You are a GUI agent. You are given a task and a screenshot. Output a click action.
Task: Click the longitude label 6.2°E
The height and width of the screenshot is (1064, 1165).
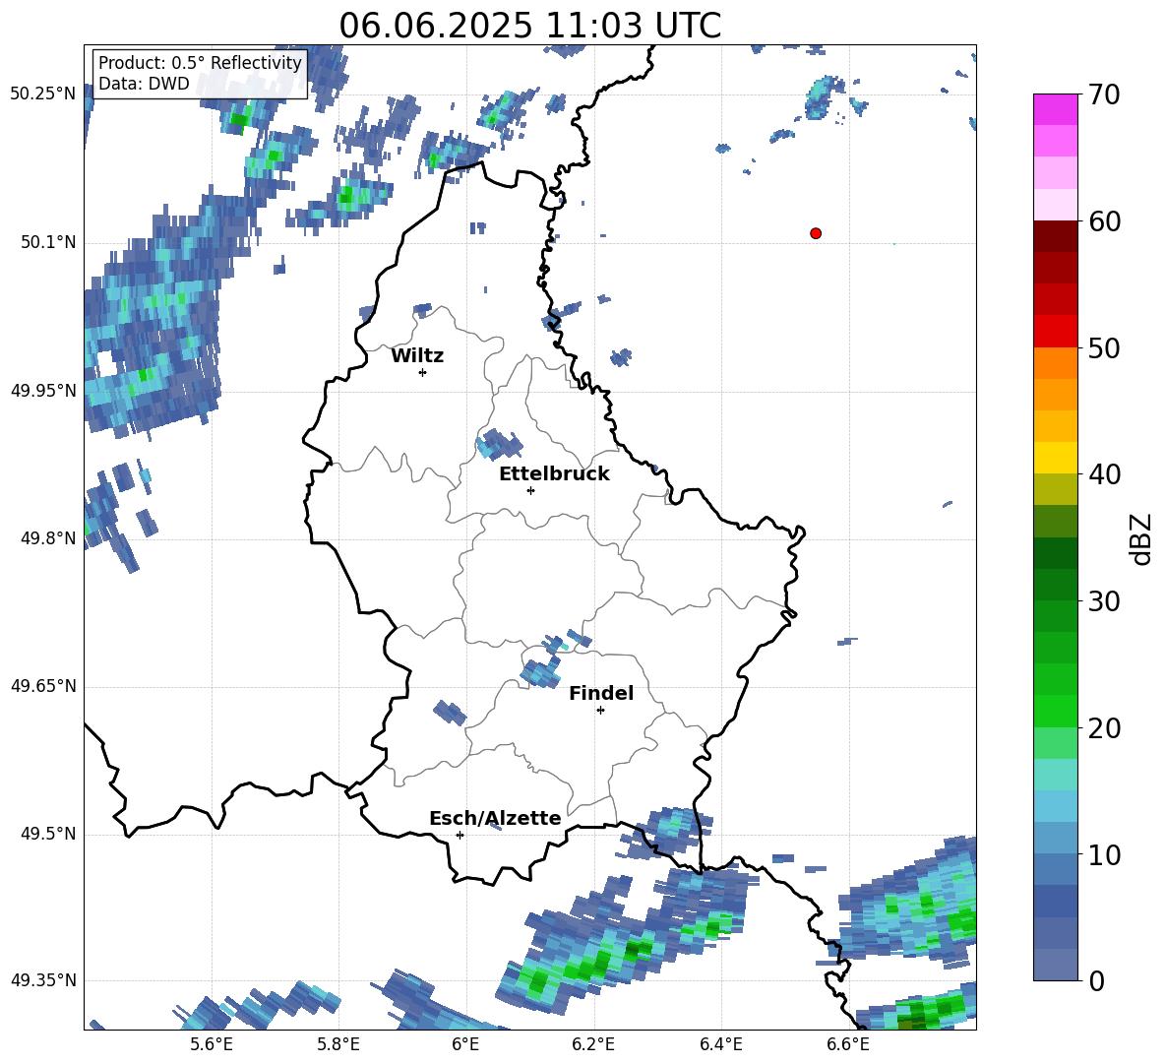click(x=593, y=1044)
